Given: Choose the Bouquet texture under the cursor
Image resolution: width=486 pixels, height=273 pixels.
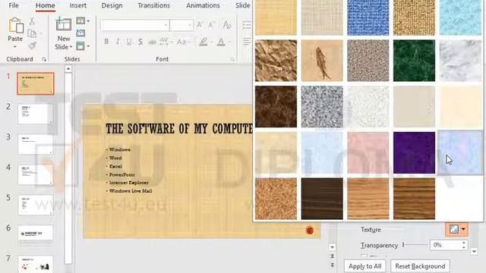Looking at the screenshot, I should coord(460,152).
